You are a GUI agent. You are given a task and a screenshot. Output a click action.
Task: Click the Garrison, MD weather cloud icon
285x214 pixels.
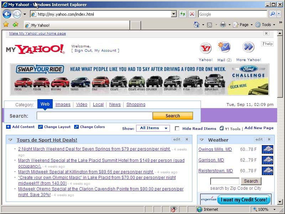(268, 160)
